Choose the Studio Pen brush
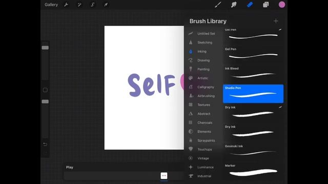The width and height of the screenshot is (328, 184). (x=253, y=94)
